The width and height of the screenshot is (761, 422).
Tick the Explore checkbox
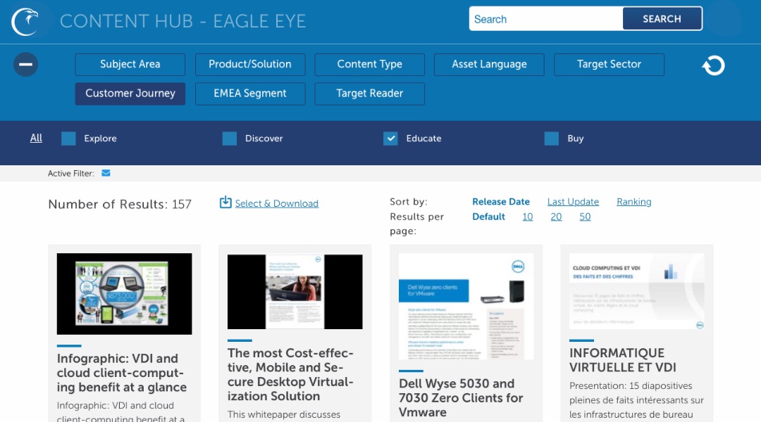[68, 139]
